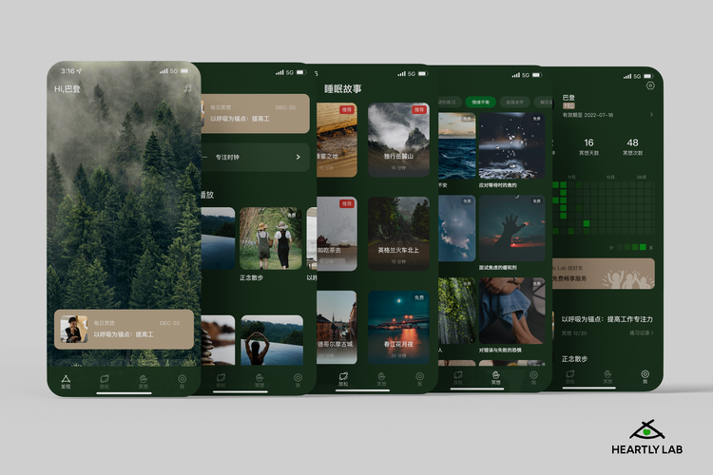Viewport: 713px width, 475px height.
Task: Tap the 冥想 icon on fourth phone's bar
Action: coord(495,376)
